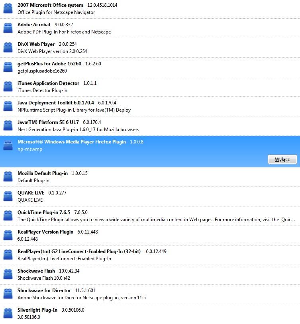Click 'Adobe PDF Plug-In For Firefox and Netscape' text
This screenshot has height=324, width=300.
point(64,32)
